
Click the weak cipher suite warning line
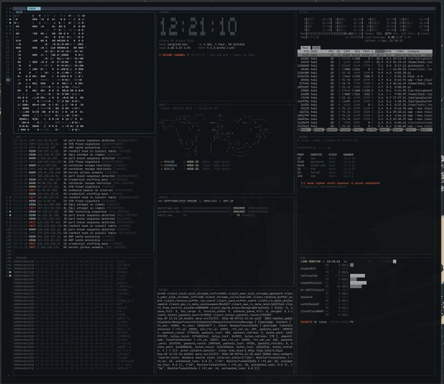(340, 183)
